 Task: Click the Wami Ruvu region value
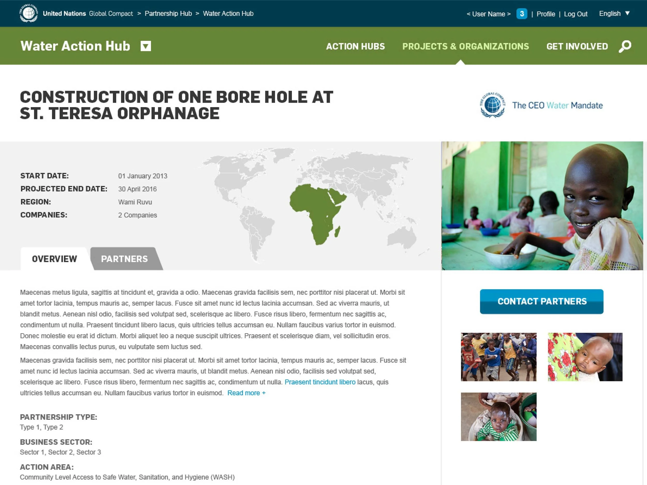[135, 202]
